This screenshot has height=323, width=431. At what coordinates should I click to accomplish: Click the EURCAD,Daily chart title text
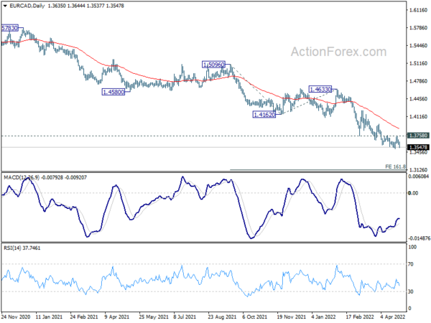click(27, 6)
